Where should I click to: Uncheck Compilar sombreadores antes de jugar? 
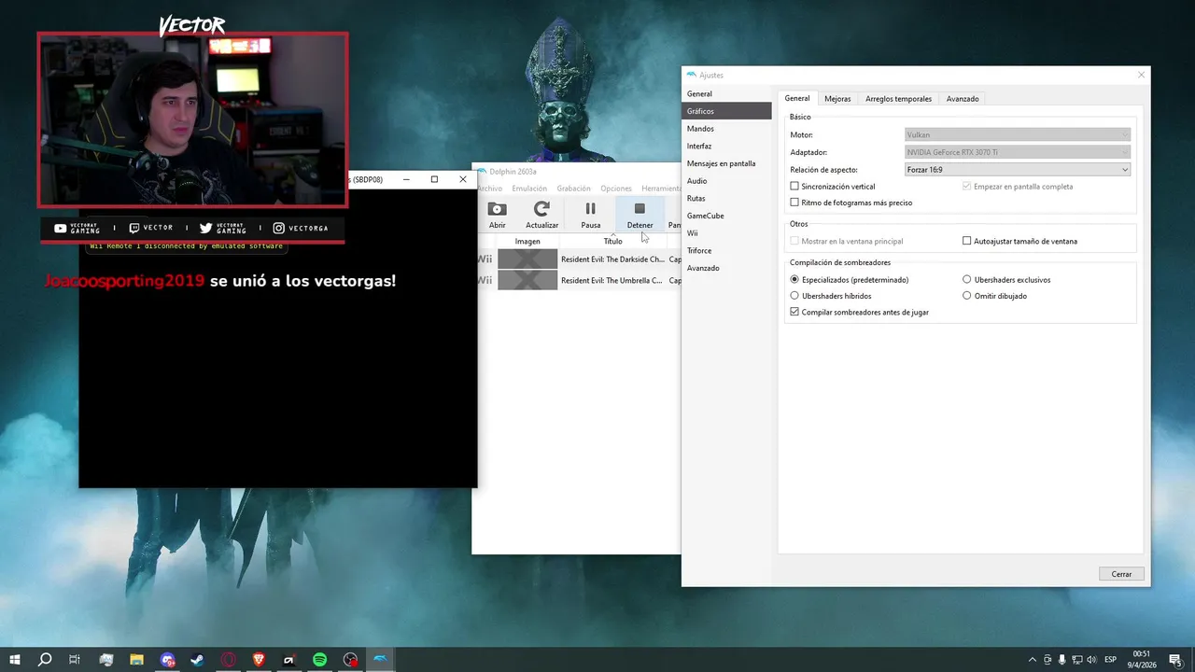click(x=794, y=313)
